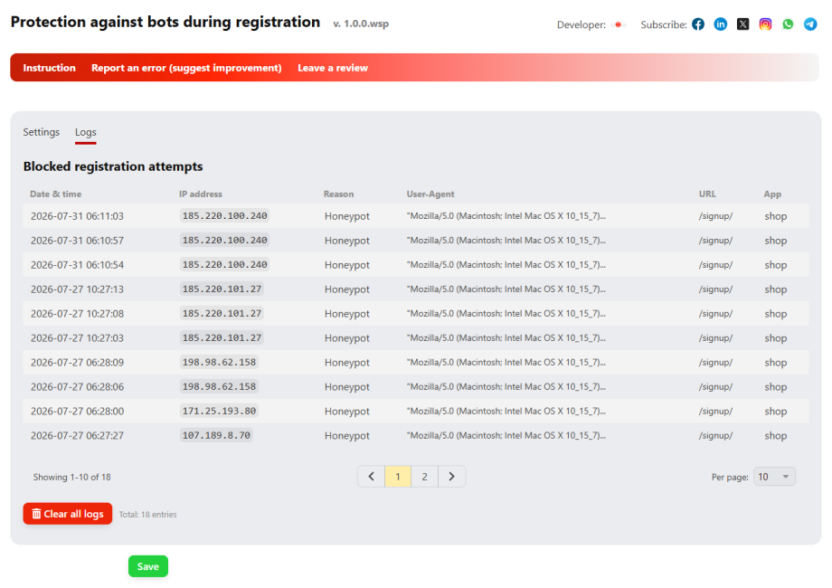The width and height of the screenshot is (832, 588).
Task: Go to the previous page arrow
Action: tap(371, 477)
